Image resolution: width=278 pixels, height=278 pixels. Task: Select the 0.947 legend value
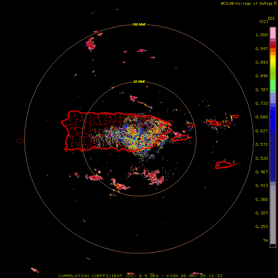click(262, 48)
